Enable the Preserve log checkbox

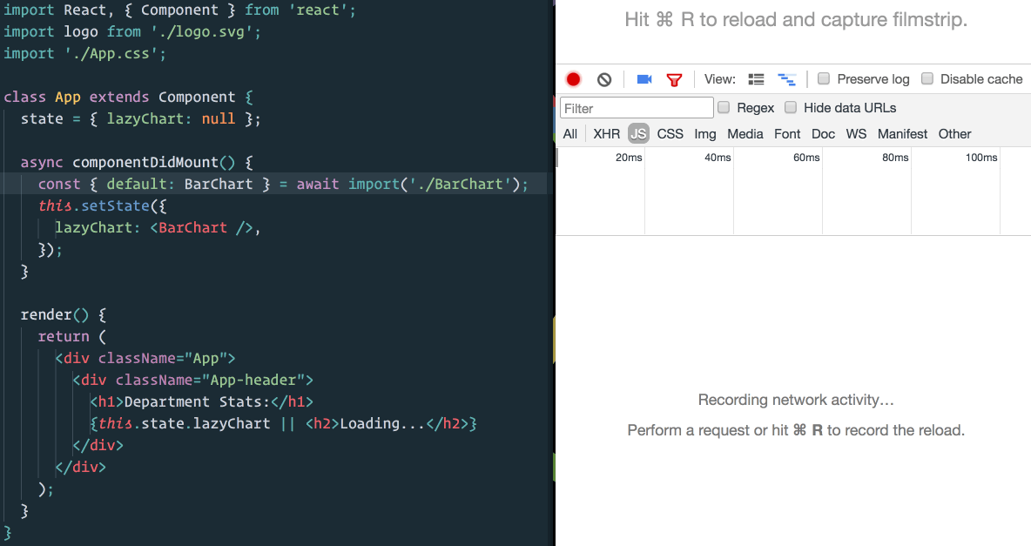tap(823, 78)
